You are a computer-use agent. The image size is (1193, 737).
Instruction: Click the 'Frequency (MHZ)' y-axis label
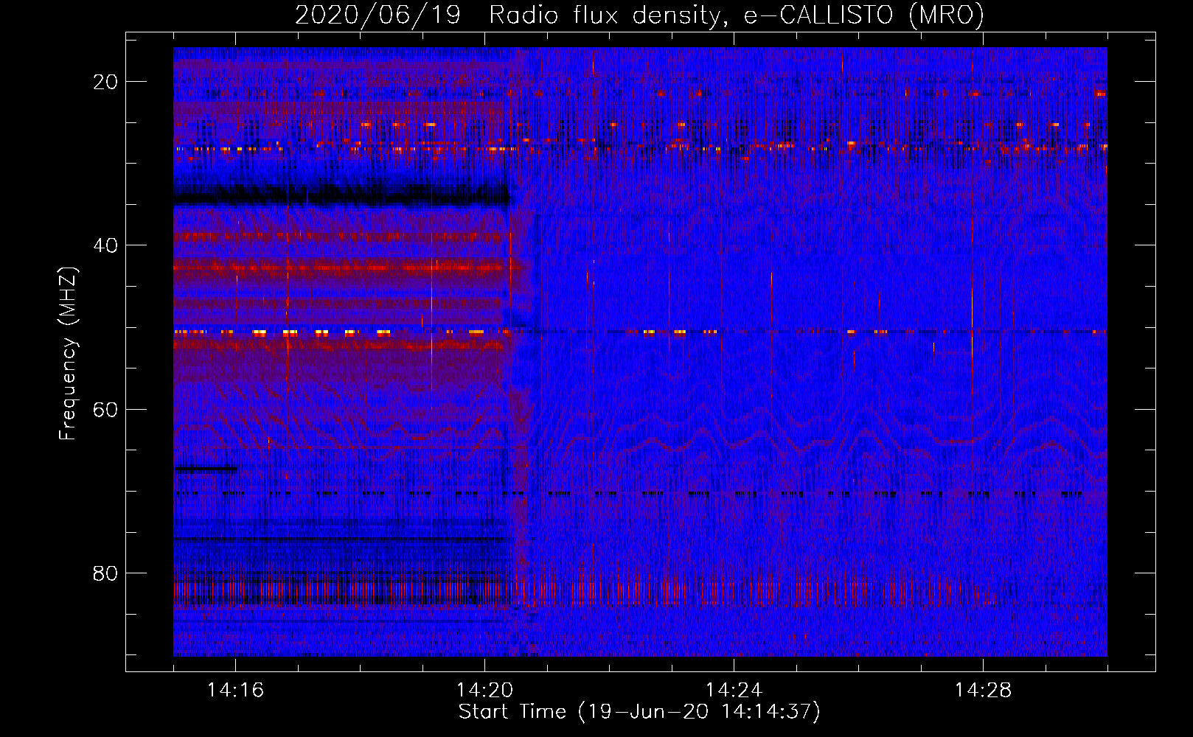pos(68,354)
